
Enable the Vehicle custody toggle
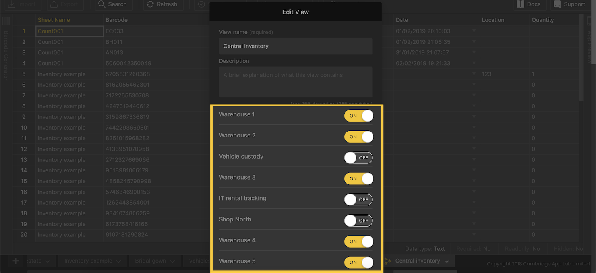point(358,158)
